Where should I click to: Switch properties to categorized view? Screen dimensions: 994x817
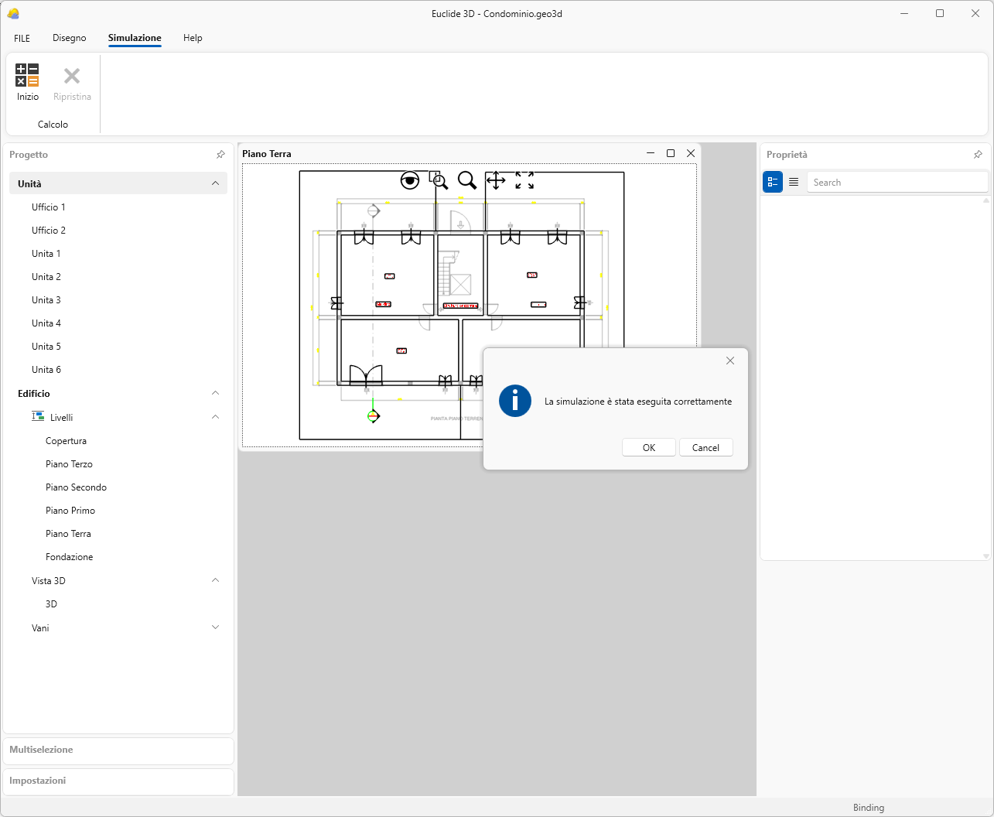(x=773, y=183)
